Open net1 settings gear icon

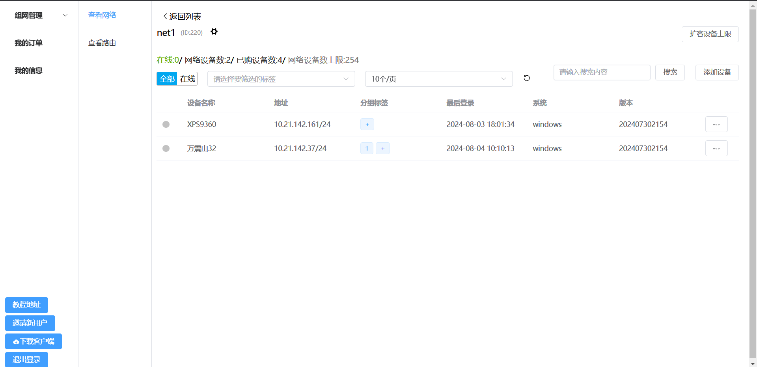click(214, 32)
